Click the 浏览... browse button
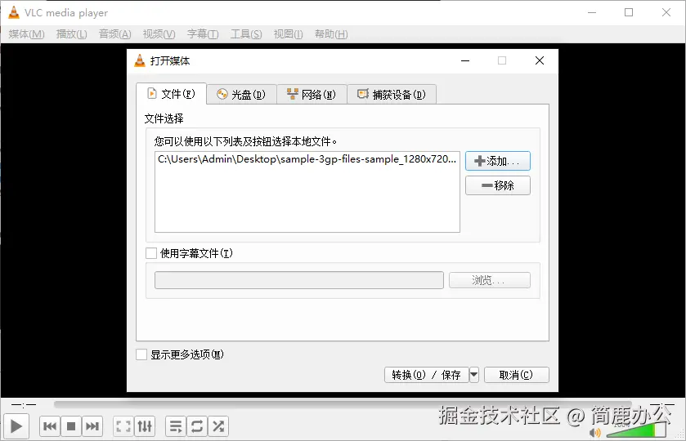 click(x=490, y=280)
